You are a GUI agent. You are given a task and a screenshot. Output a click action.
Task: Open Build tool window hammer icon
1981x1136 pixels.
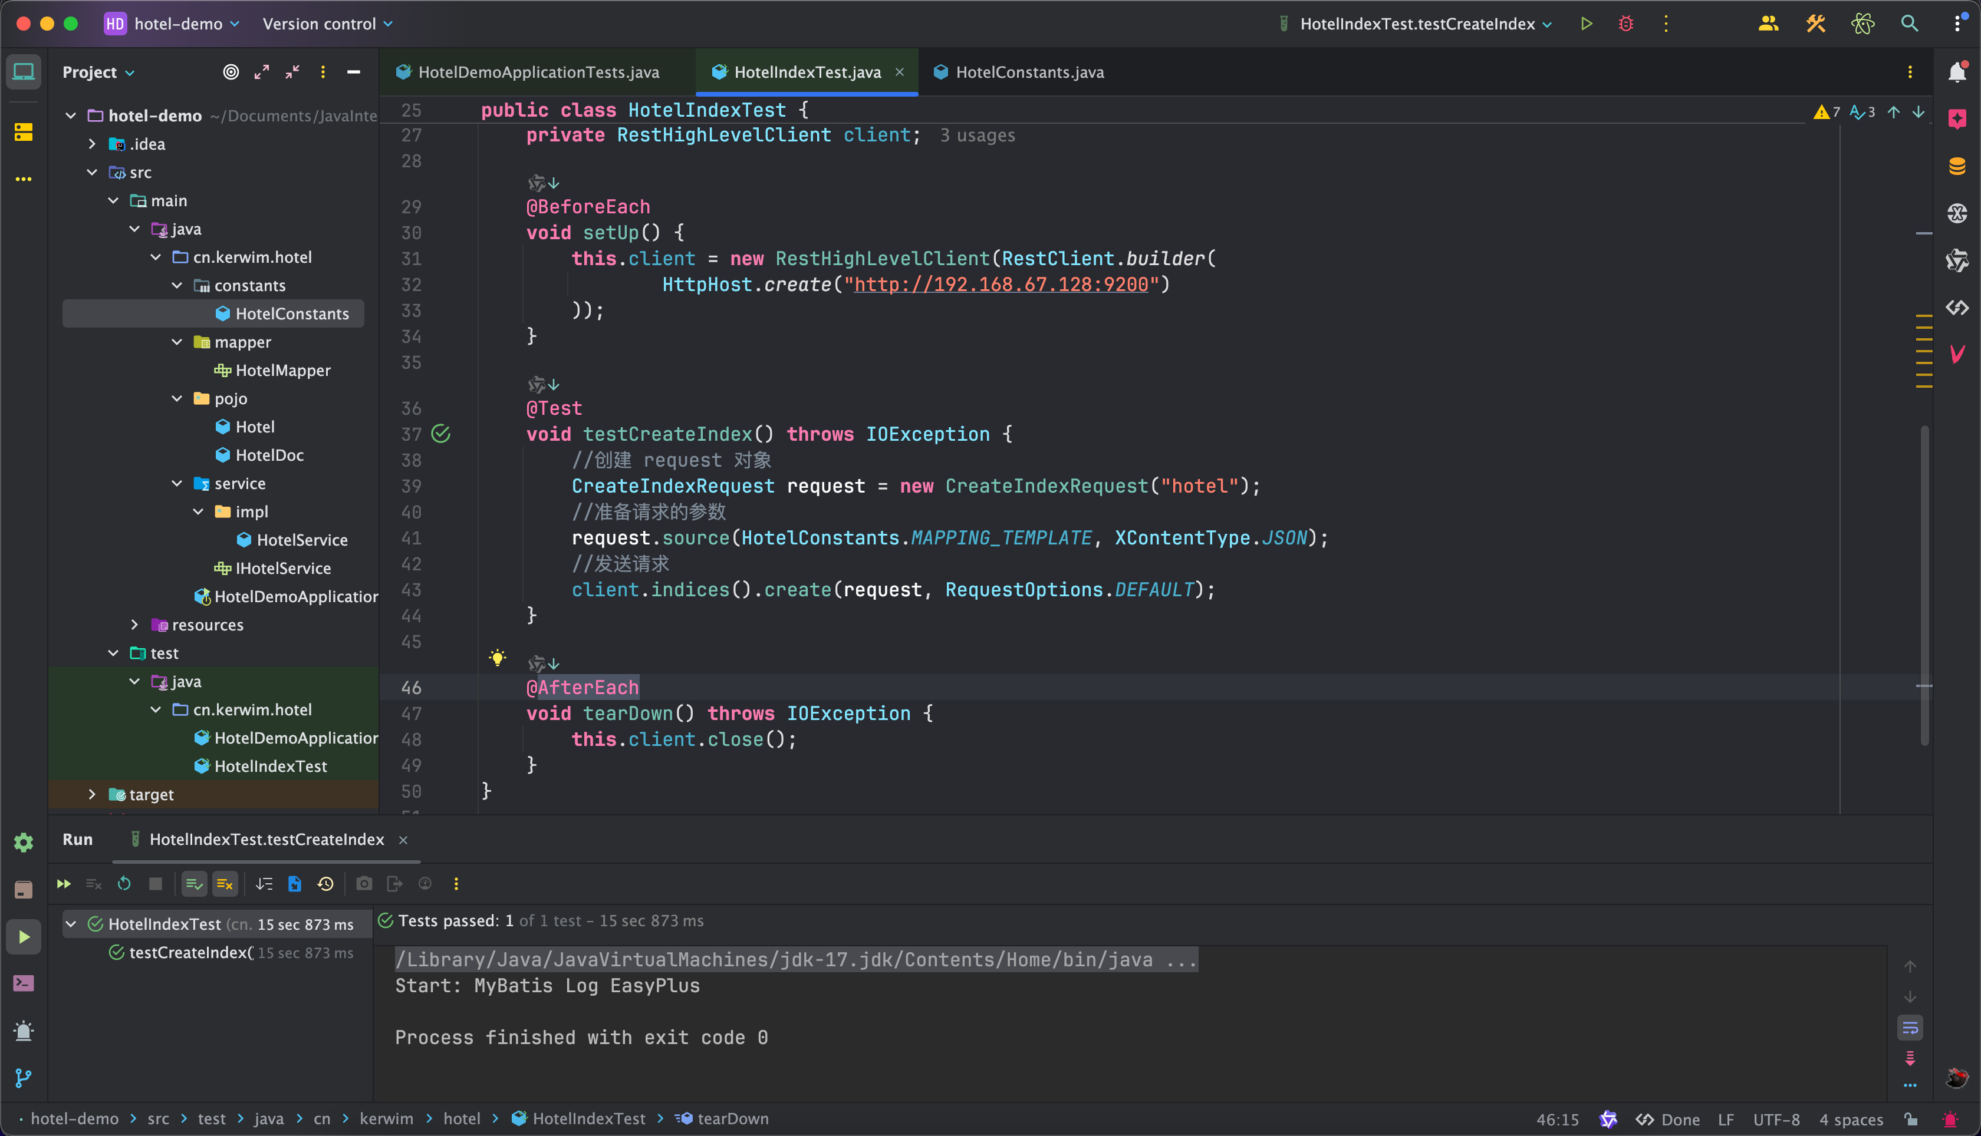click(x=1815, y=24)
